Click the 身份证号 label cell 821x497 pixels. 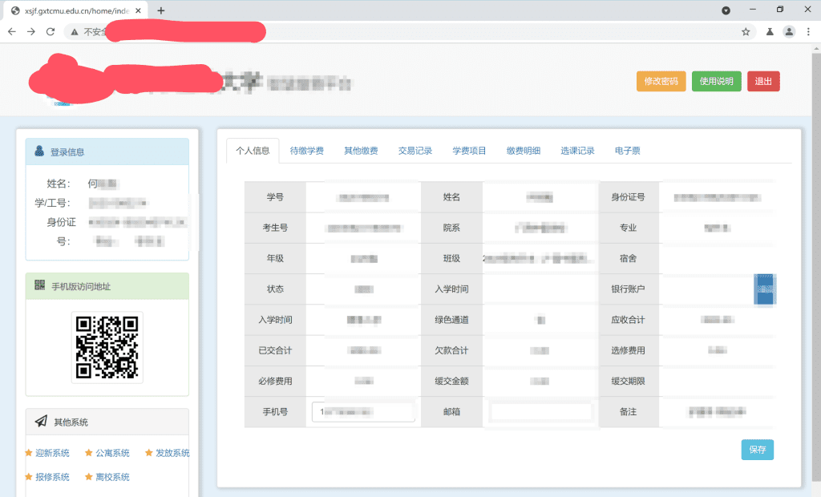click(x=629, y=197)
